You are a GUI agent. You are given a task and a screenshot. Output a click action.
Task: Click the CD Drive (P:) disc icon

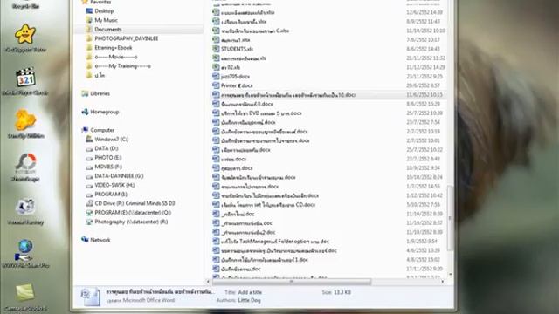point(89,203)
